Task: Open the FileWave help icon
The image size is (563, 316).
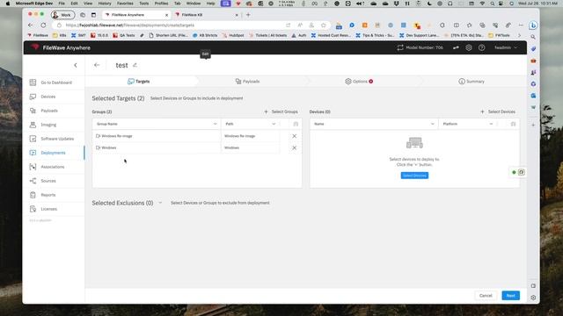Action: point(481,47)
